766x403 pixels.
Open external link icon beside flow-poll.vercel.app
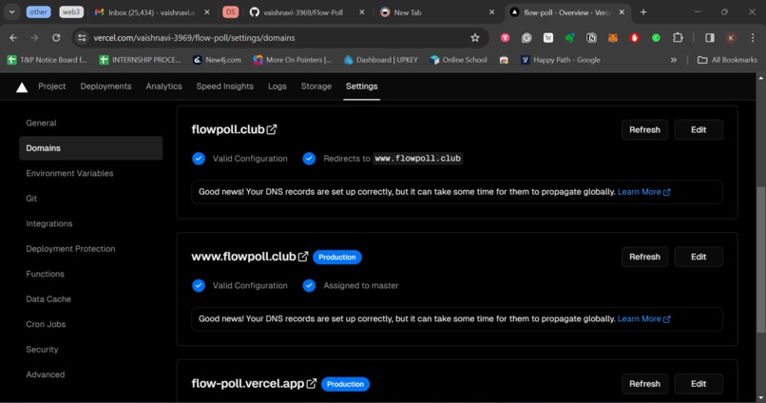pyautogui.click(x=311, y=383)
